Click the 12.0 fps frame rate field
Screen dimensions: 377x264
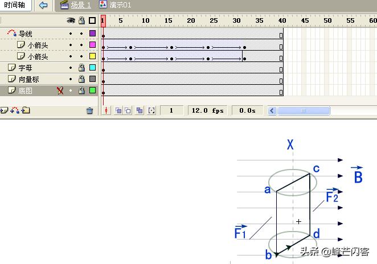[207, 110]
